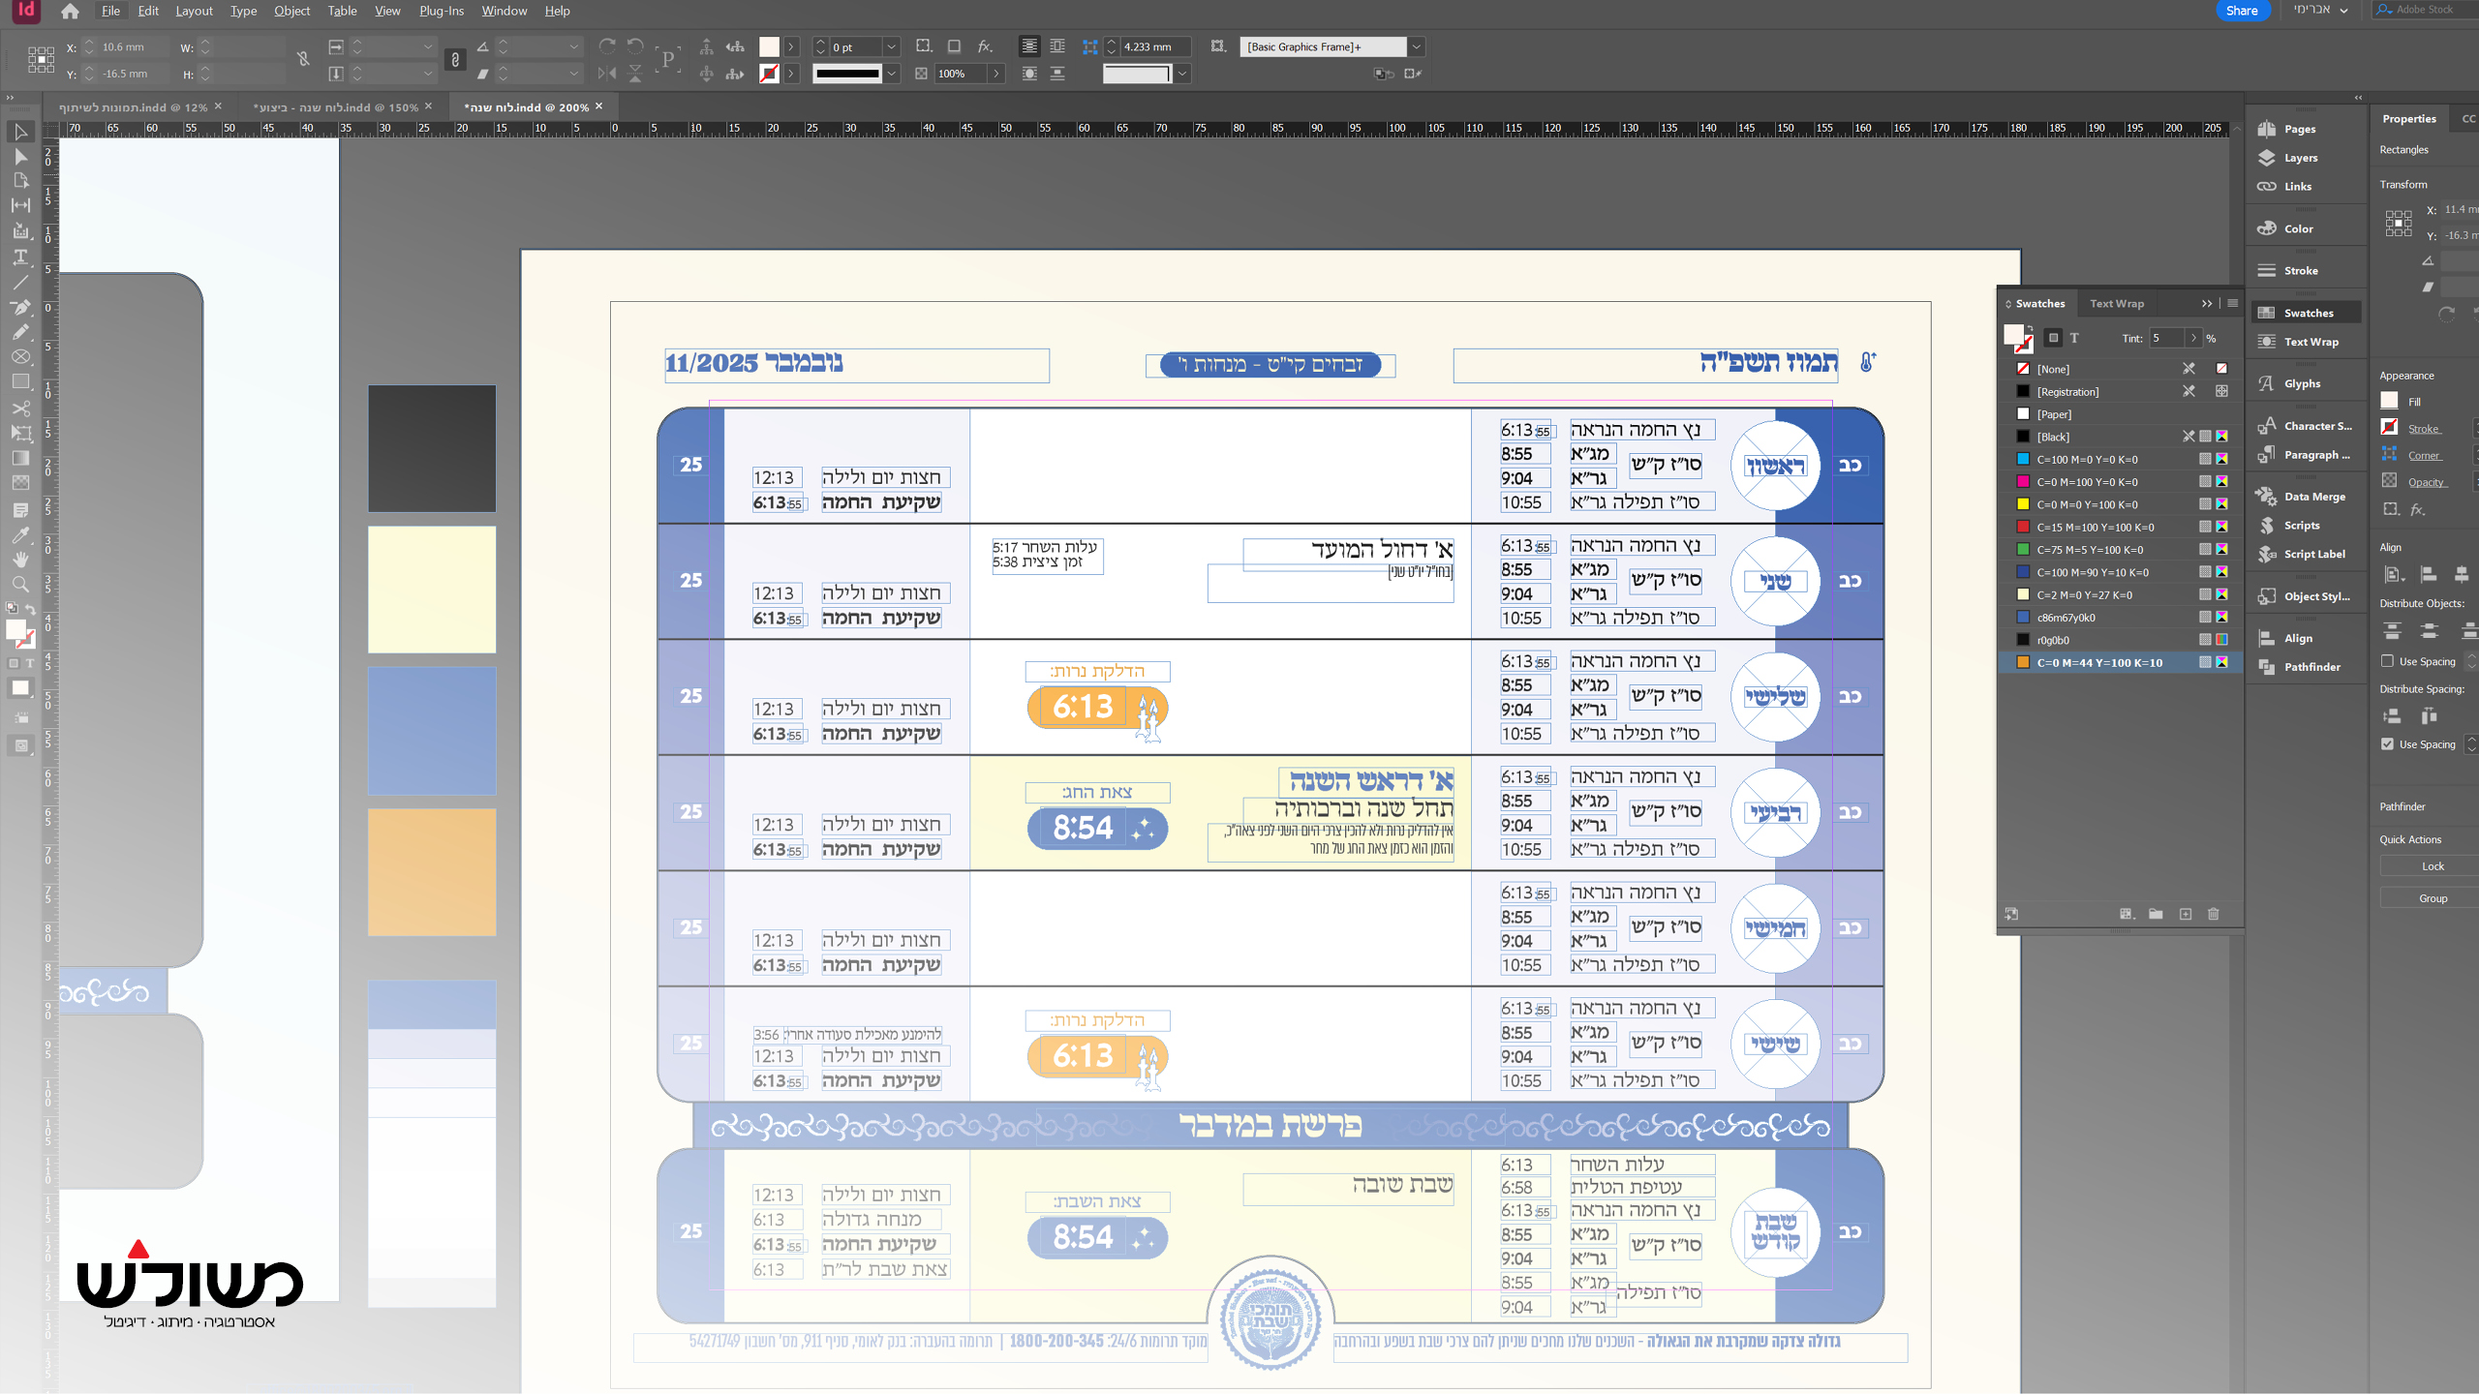Select the Zoom tool
This screenshot has height=1394, width=2479.
20,584
